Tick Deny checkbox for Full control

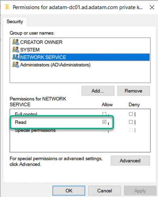(x=131, y=114)
